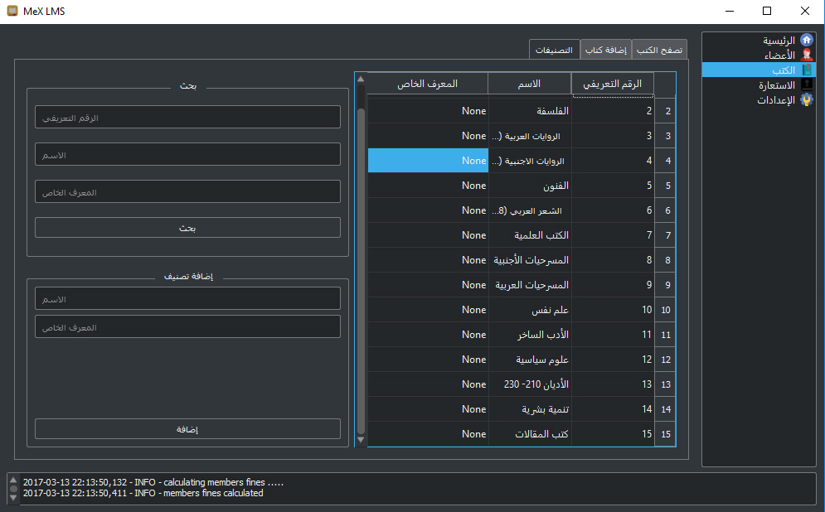The width and height of the screenshot is (825, 512).
Task: Switch to the تصفح الكتب tab
Action: (659, 50)
